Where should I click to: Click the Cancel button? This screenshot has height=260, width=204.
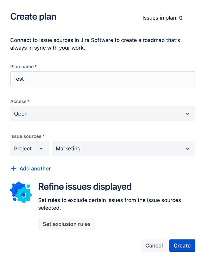[x=154, y=246]
